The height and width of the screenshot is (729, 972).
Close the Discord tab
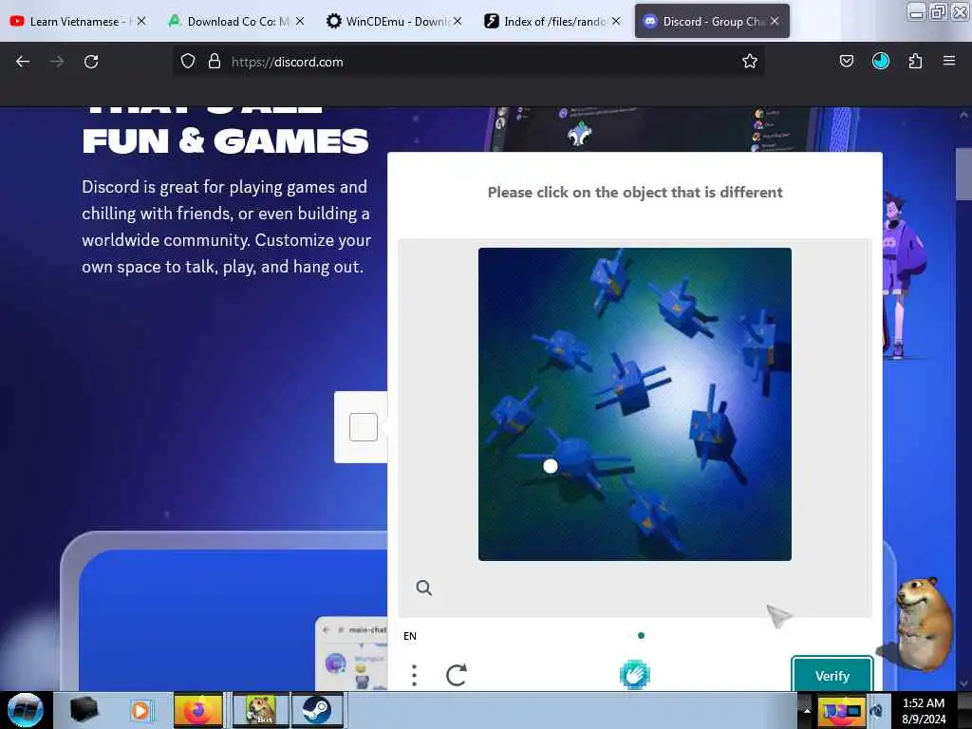pos(775,21)
